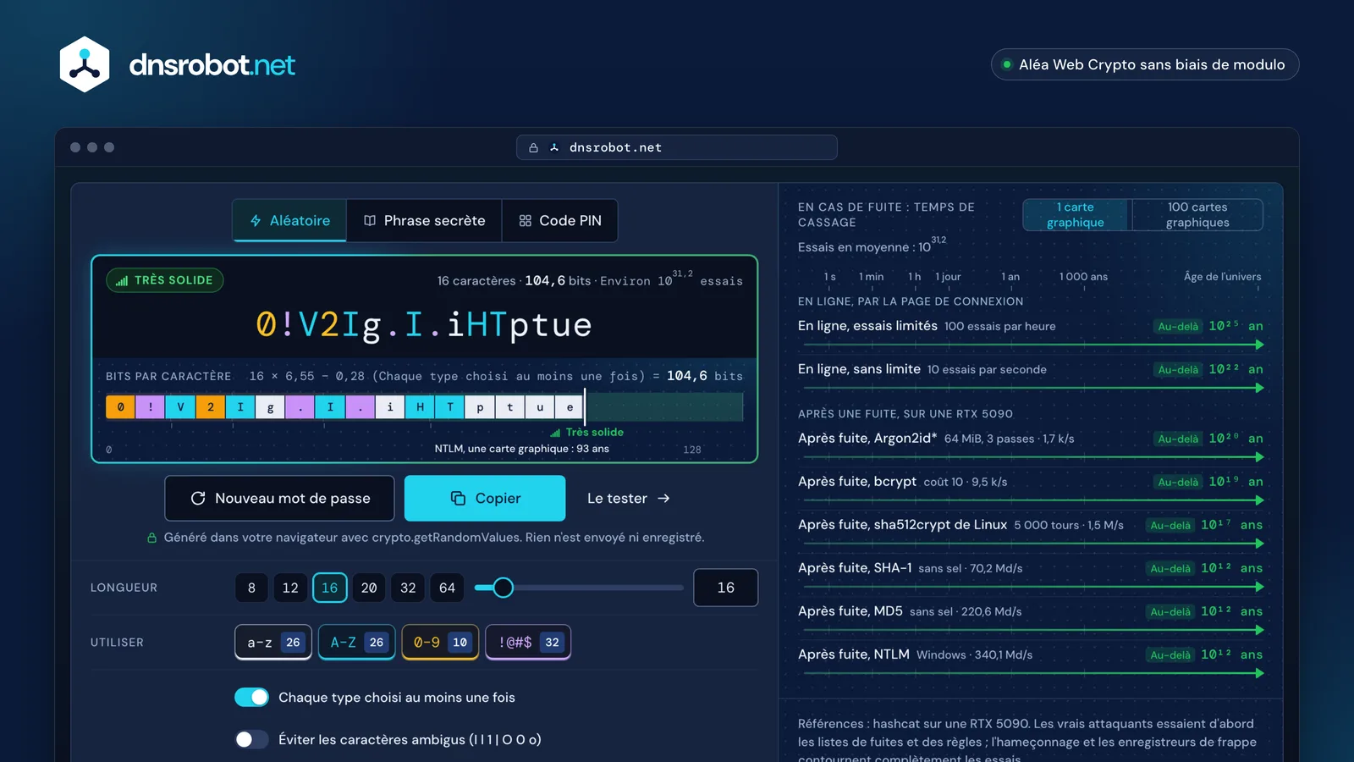Click the book icon beside Phrase secrète
This screenshot has height=762, width=1354.
click(370, 221)
